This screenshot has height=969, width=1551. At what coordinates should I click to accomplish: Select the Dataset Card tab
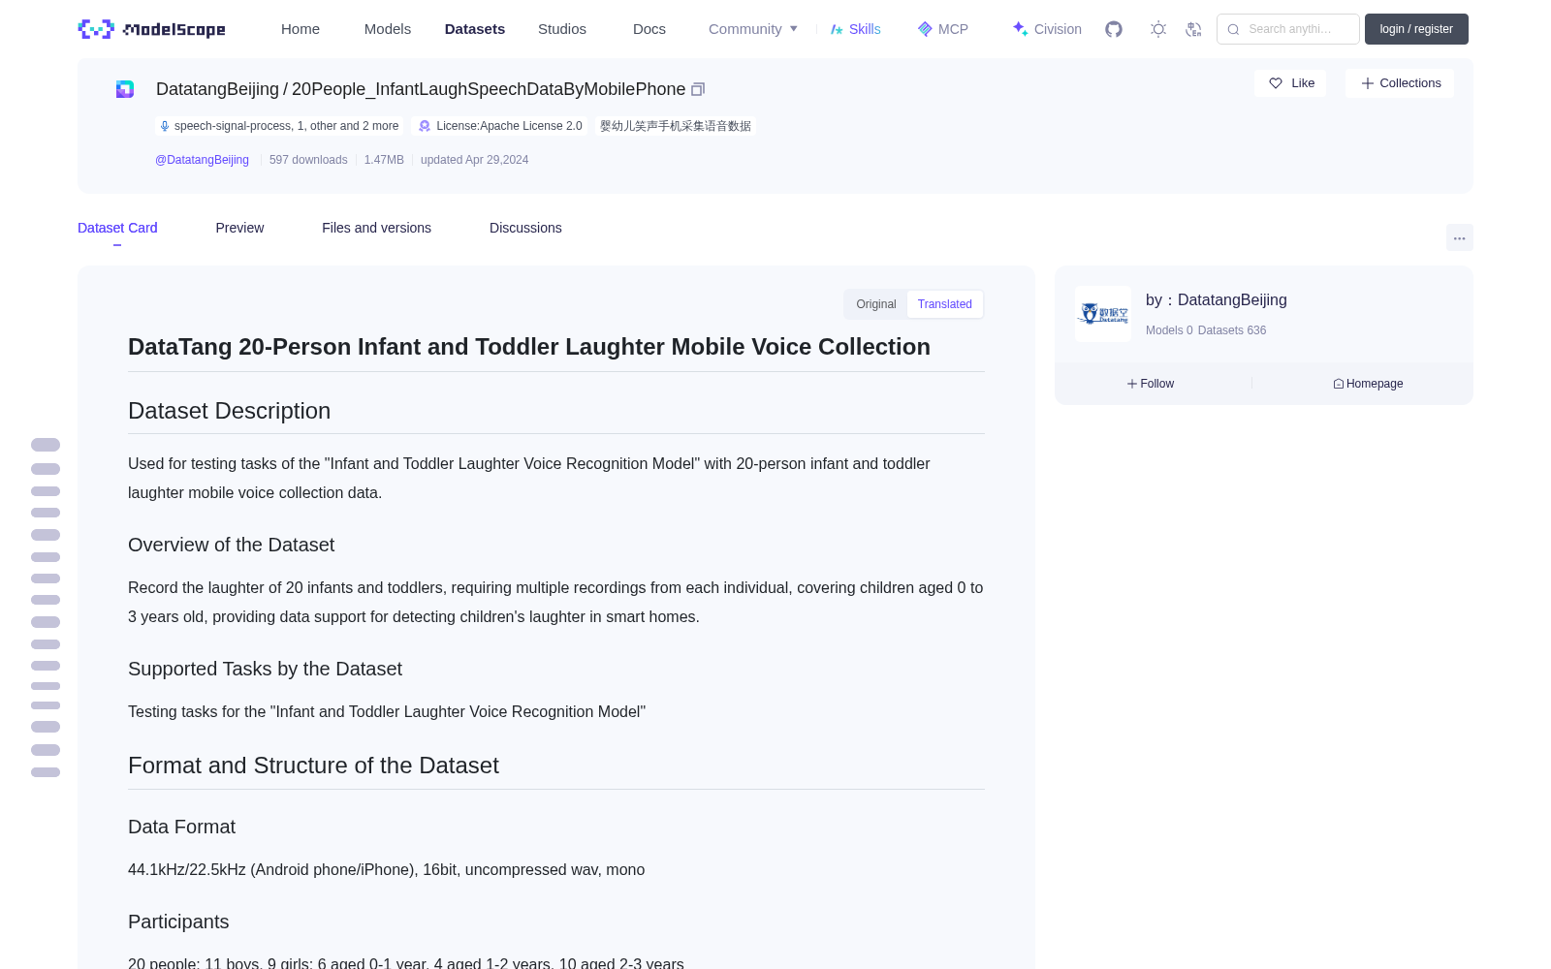click(117, 228)
